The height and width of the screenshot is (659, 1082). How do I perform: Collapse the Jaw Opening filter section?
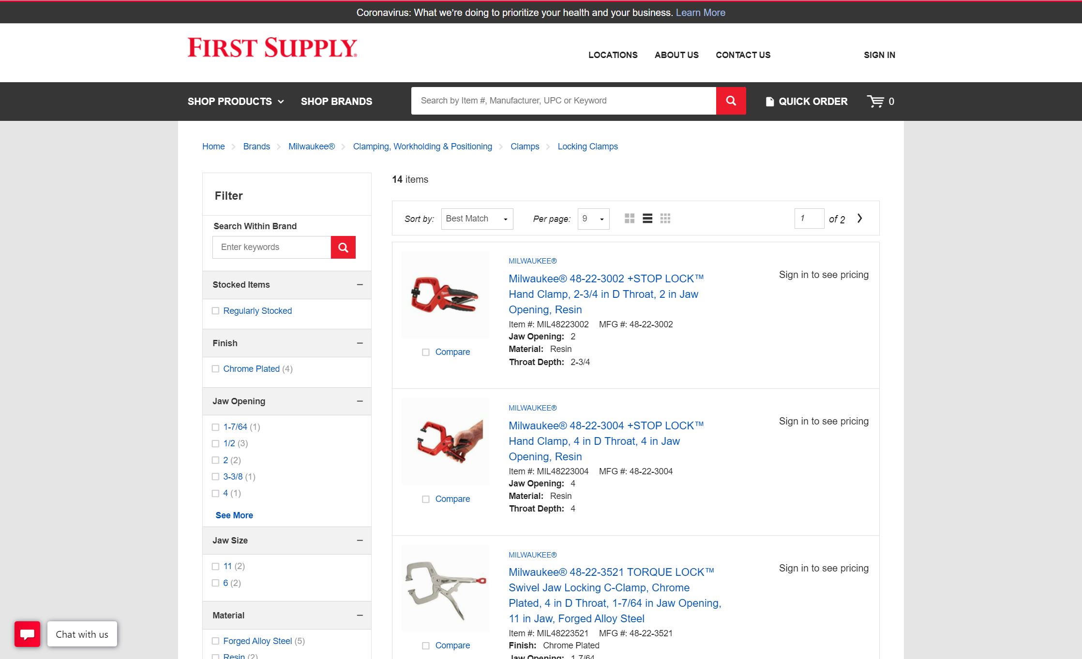pos(359,401)
